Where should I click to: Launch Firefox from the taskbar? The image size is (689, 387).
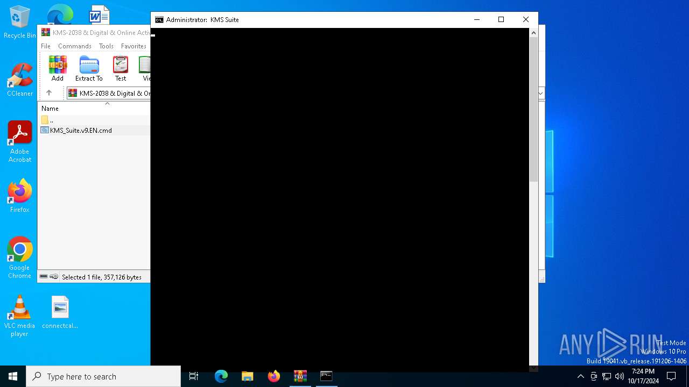coord(274,376)
